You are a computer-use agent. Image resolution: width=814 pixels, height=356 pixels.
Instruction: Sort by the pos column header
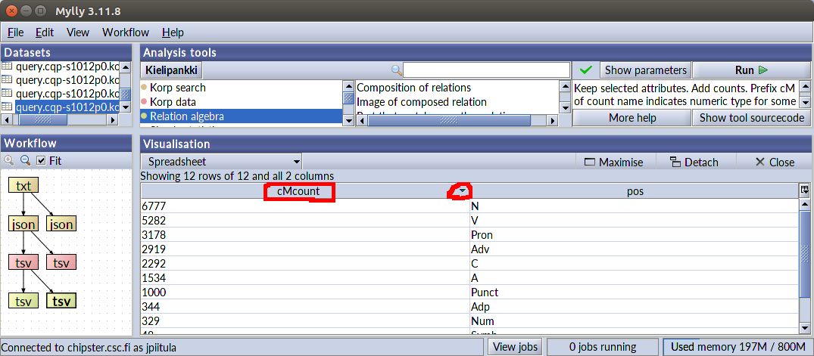[x=635, y=191]
